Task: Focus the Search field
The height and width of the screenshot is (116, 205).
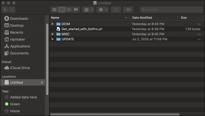Action: (x=171, y=10)
